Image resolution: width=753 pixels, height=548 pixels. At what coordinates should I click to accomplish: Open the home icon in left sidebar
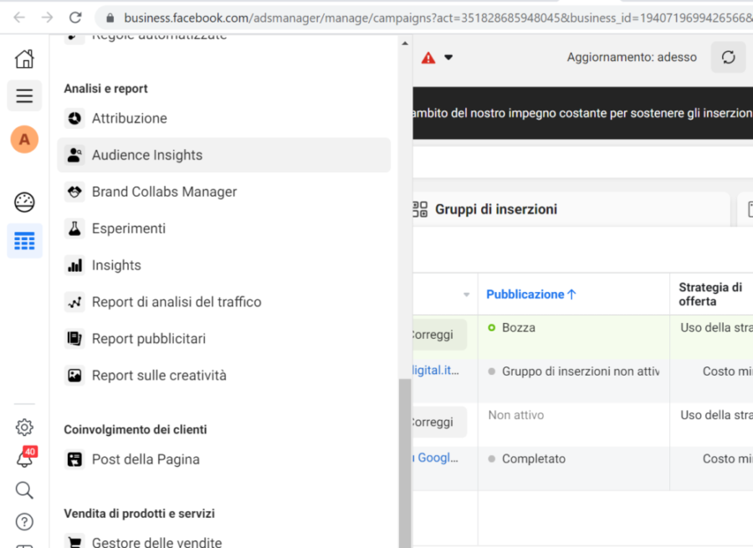click(x=24, y=59)
